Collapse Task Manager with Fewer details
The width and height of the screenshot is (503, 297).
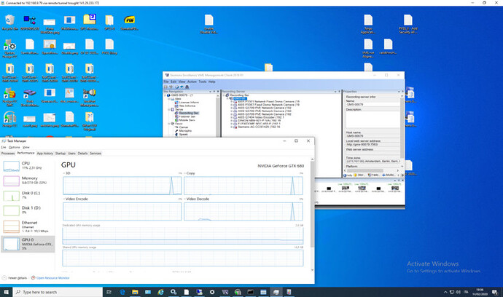pos(16,277)
